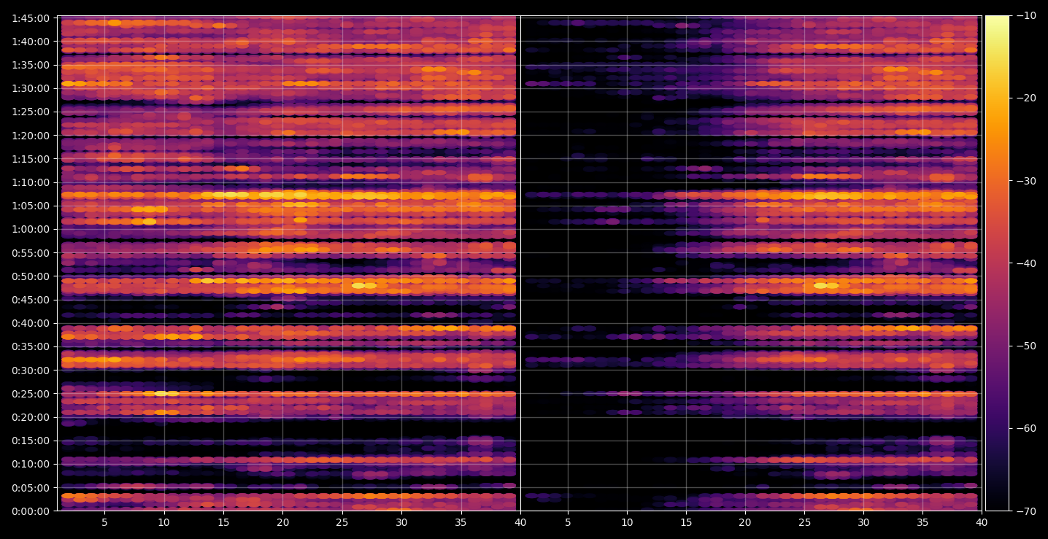The height and width of the screenshot is (539, 1048).
Task: Click the −10 colorbar tick label
Action: [x=1026, y=15]
